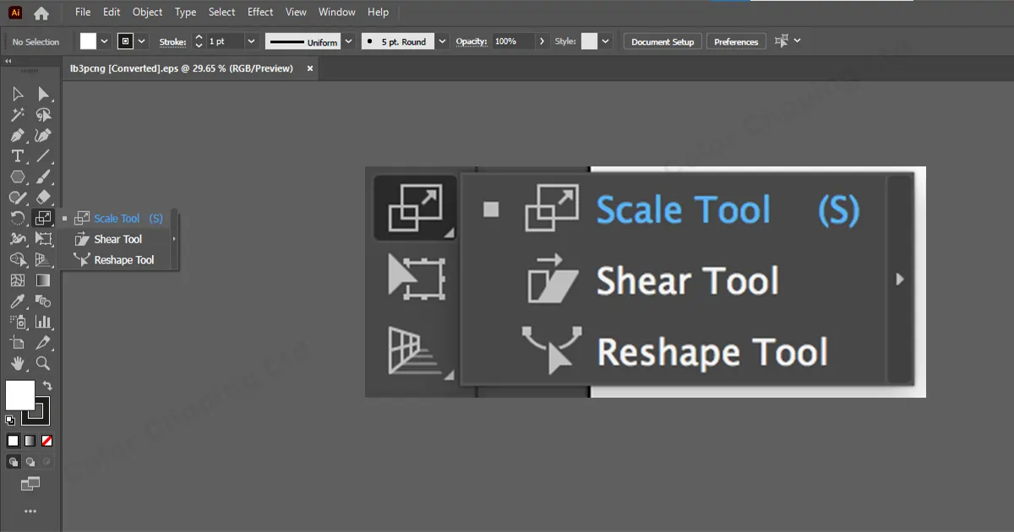Select the Paintbrush tool
Screen dimensions: 1014x532
click(43, 176)
